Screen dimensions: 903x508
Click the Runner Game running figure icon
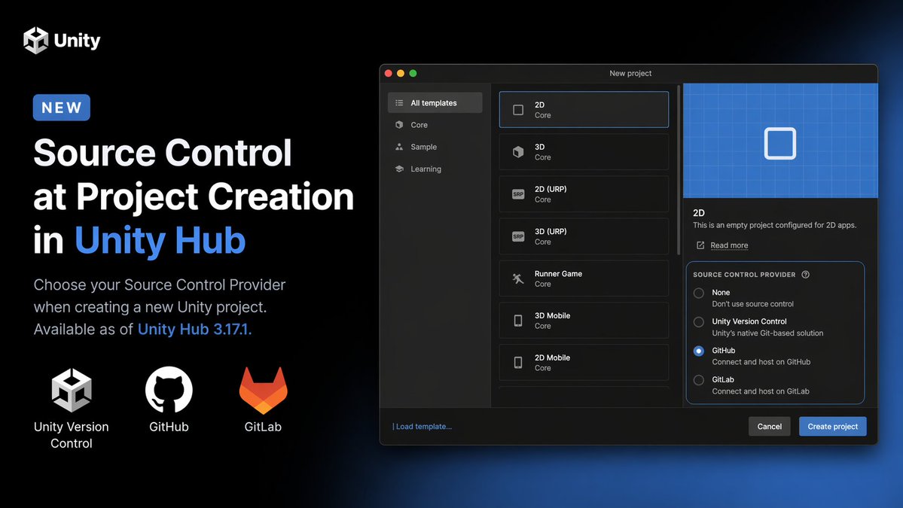point(518,278)
